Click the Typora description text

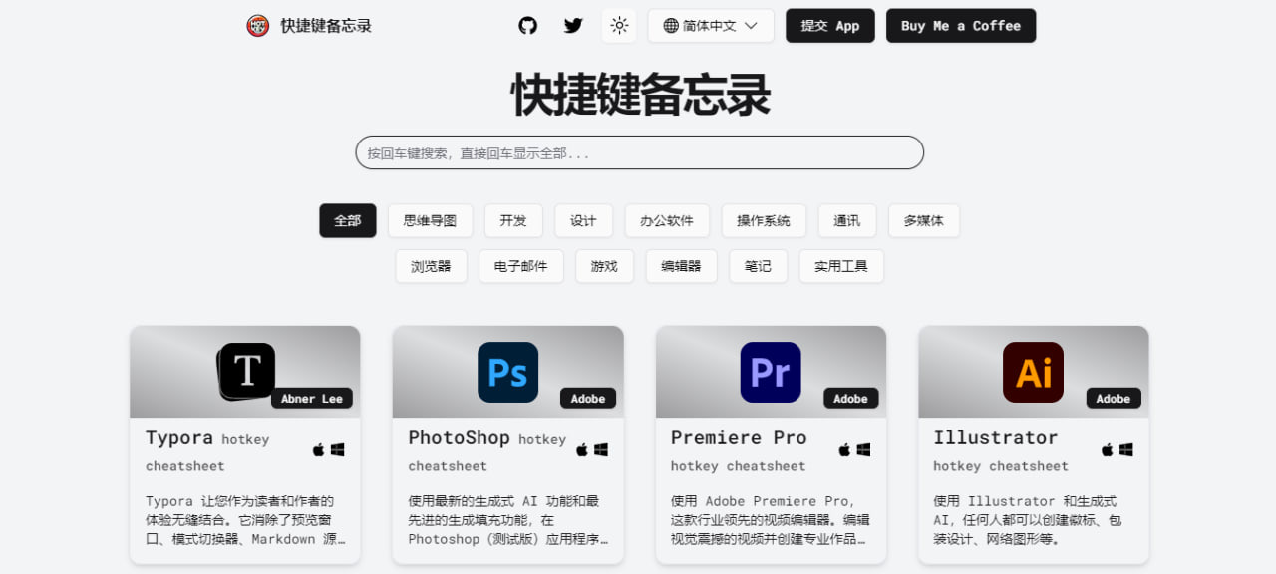tap(246, 520)
